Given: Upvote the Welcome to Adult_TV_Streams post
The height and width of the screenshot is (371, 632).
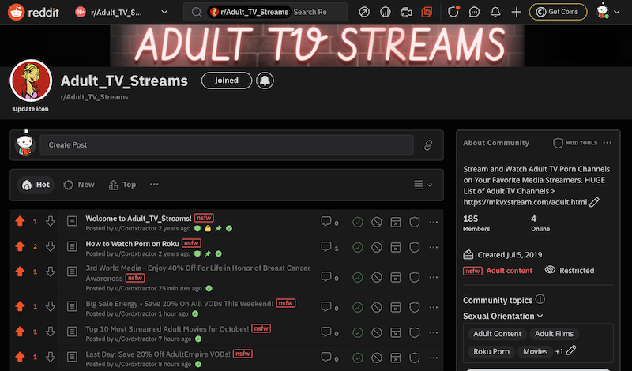Looking at the screenshot, I should point(20,221).
